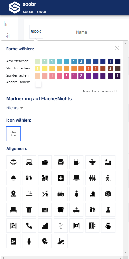Open the Nichts marking dropdown
This screenshot has width=129, height=259.
point(15,108)
